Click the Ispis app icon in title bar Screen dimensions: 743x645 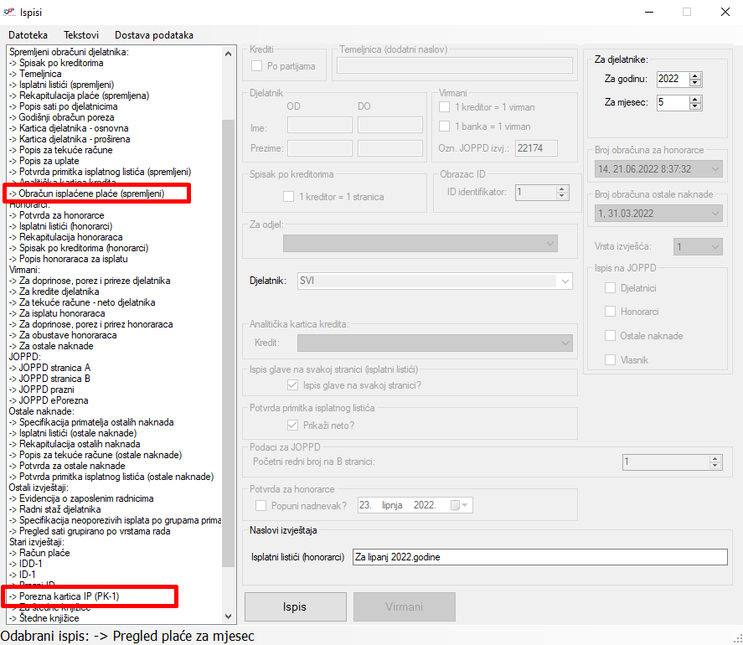coord(9,13)
